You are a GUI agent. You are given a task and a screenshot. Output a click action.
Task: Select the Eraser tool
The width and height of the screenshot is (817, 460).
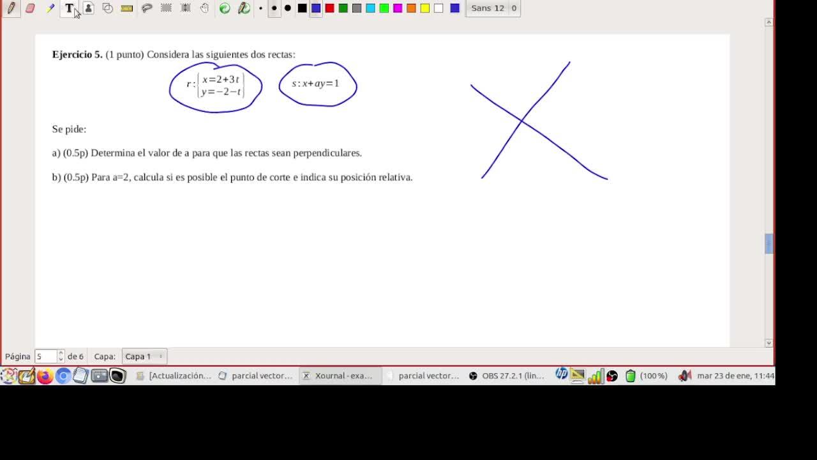[30, 8]
